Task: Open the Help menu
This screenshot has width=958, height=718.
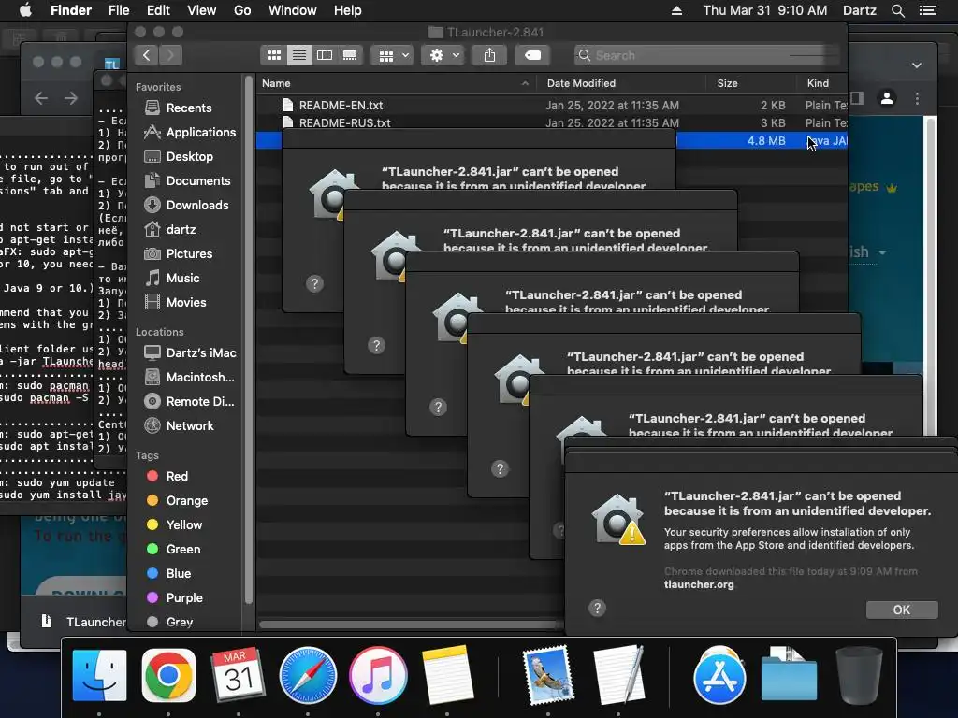Action: pos(348,10)
